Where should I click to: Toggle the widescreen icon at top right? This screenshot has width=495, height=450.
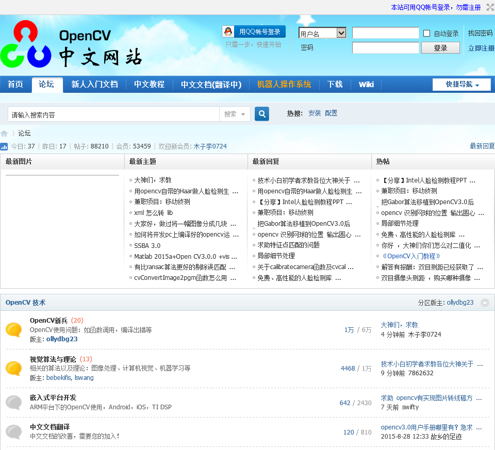point(490,7)
